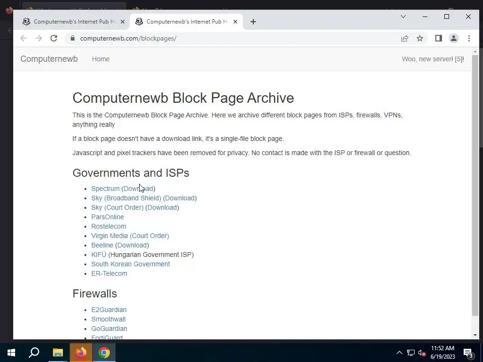Click the forward navigation arrow
This screenshot has width=483, height=362.
[39, 38]
